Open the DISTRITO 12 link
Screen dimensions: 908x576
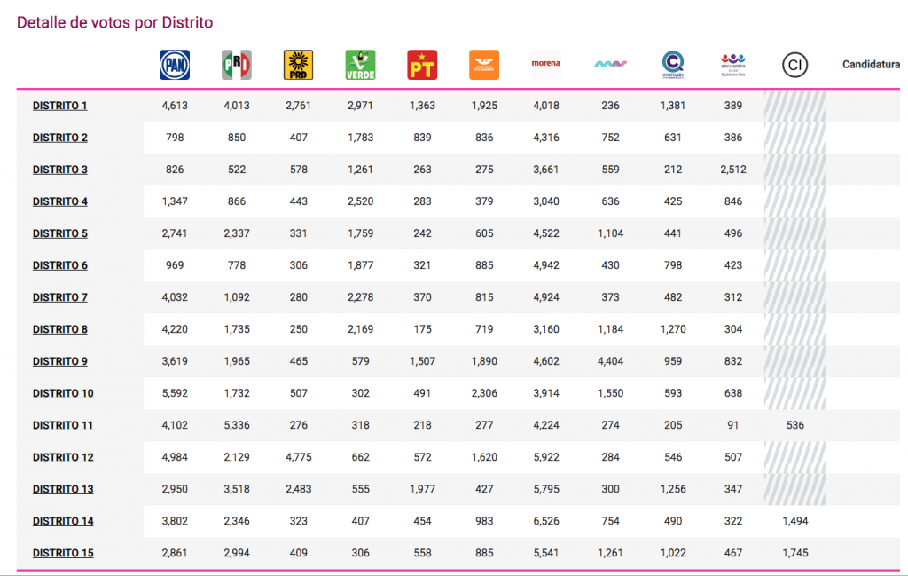click(x=63, y=457)
